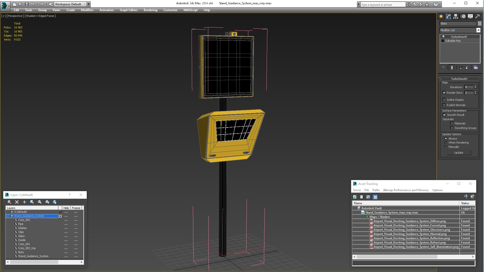Expand the Editable Poly plus sign
The height and width of the screenshot is (272, 484).
pos(443,41)
